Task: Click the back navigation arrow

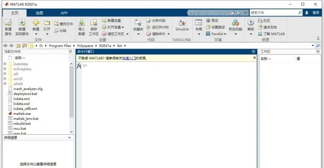Action: click(6, 46)
